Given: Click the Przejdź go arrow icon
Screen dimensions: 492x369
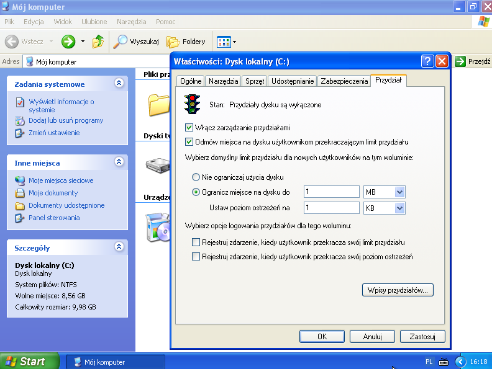Looking at the screenshot, I should point(460,61).
